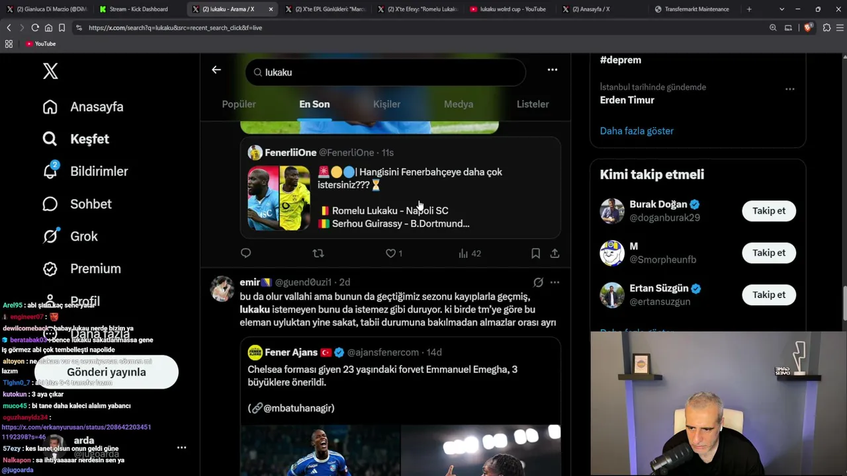Click the lukaku search input field
847x476 pixels.
click(386, 72)
